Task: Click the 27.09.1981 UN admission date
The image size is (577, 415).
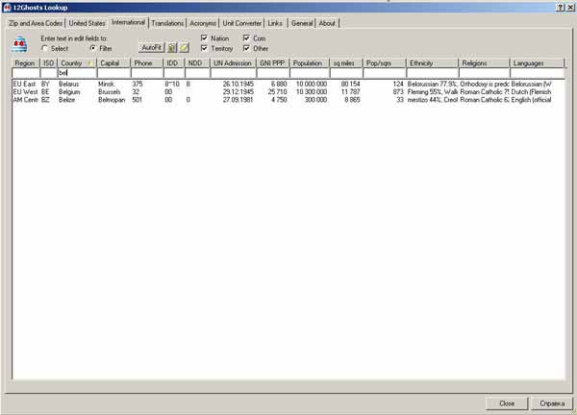Action: [x=238, y=100]
